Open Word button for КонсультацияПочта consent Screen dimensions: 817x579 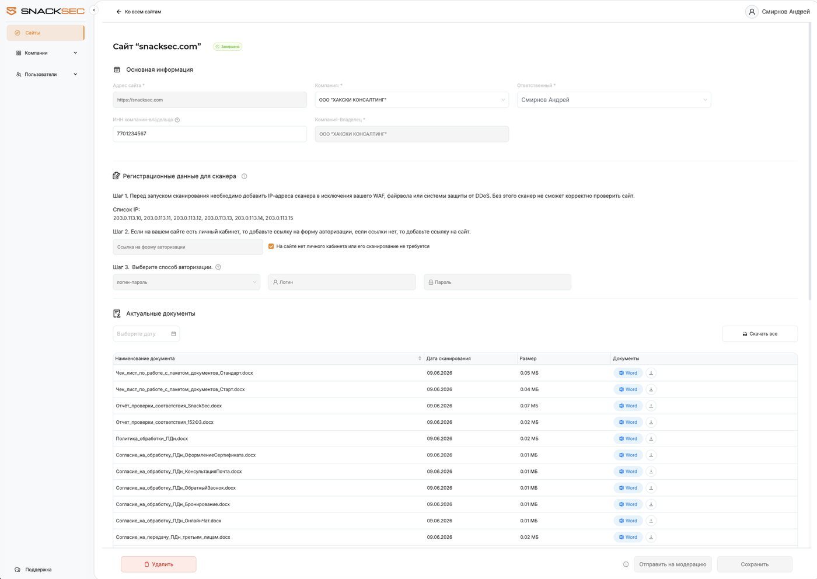click(628, 472)
